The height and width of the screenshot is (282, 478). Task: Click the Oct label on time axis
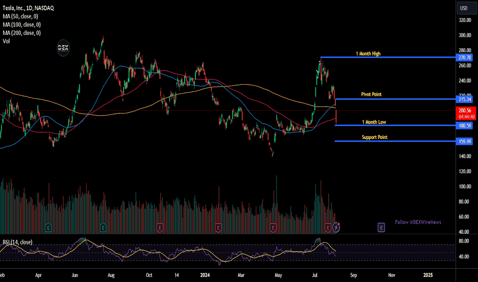point(149,275)
